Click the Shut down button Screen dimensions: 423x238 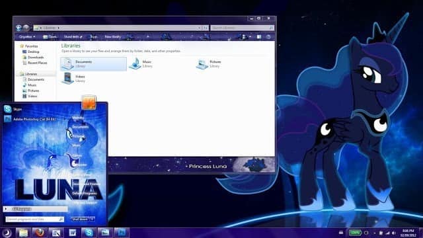80,219
